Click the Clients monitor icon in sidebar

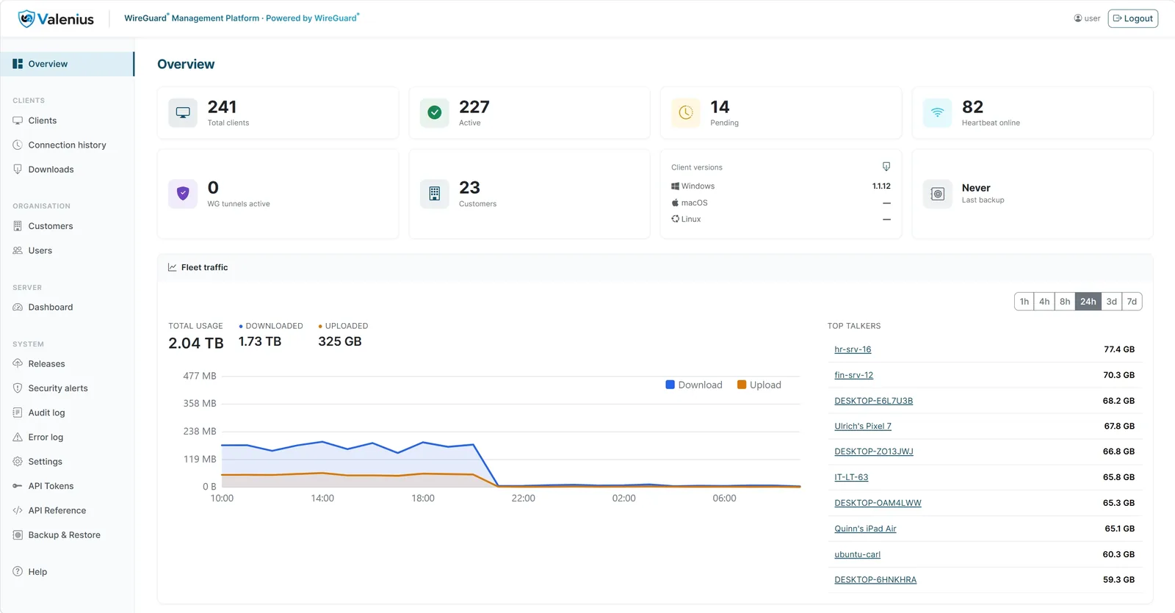(18, 120)
